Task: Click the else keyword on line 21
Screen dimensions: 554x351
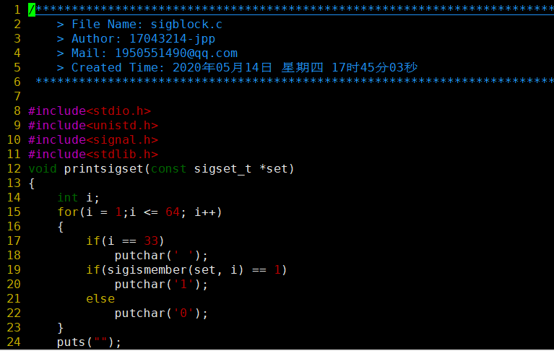Action: [100, 299]
